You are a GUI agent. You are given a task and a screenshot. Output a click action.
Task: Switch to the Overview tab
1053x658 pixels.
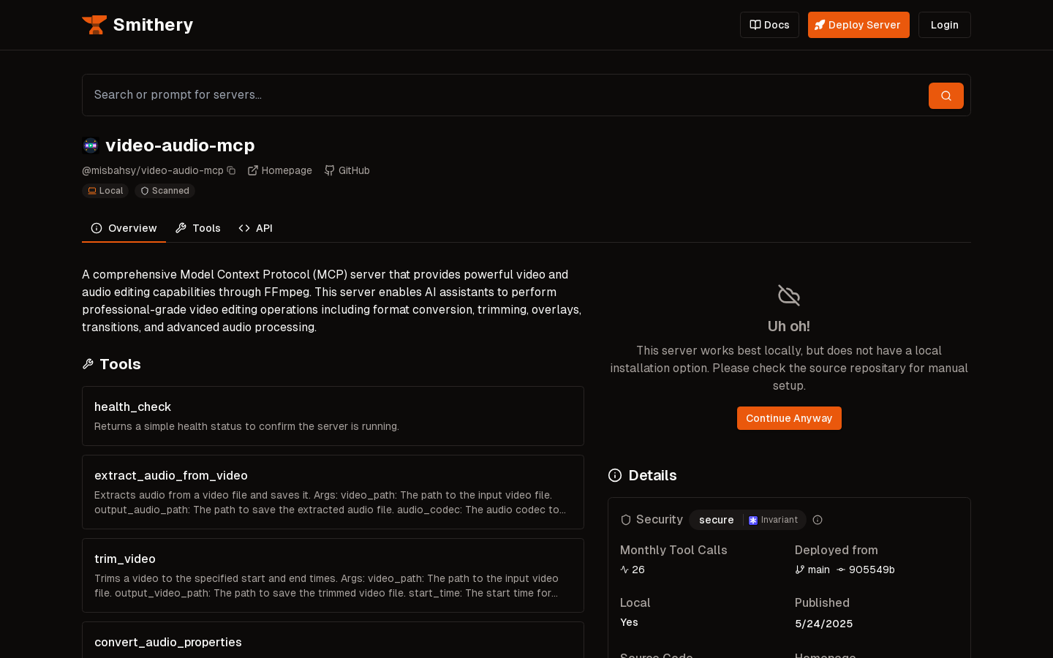click(x=124, y=228)
